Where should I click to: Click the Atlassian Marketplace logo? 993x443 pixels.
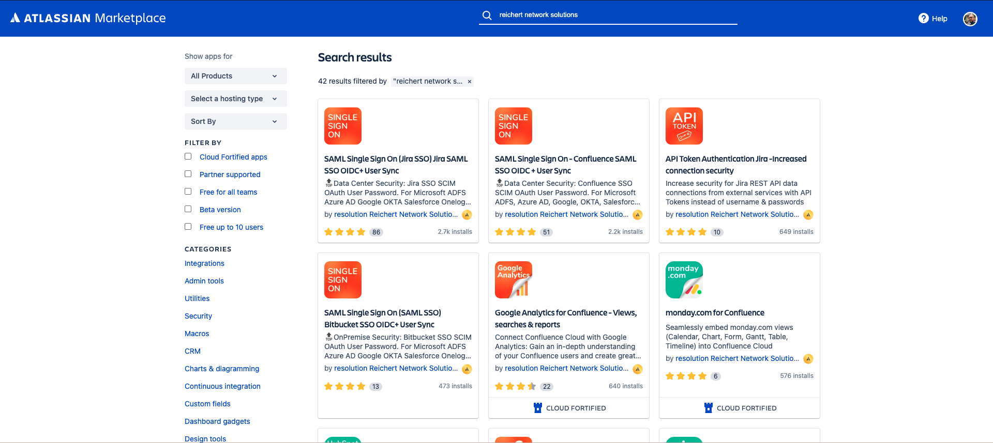88,18
